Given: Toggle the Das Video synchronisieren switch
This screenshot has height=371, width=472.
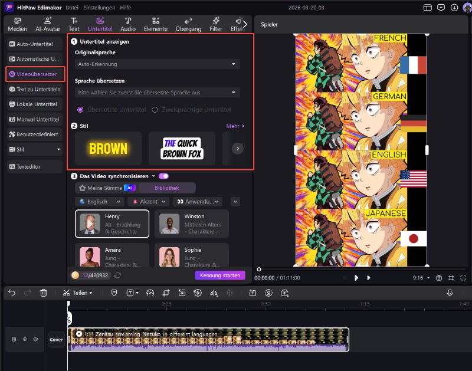Looking at the screenshot, I should click(x=163, y=176).
